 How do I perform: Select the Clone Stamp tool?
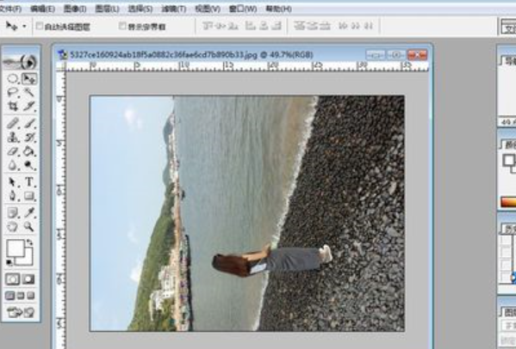[13, 137]
